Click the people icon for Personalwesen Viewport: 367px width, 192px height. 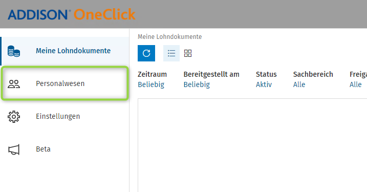point(14,84)
